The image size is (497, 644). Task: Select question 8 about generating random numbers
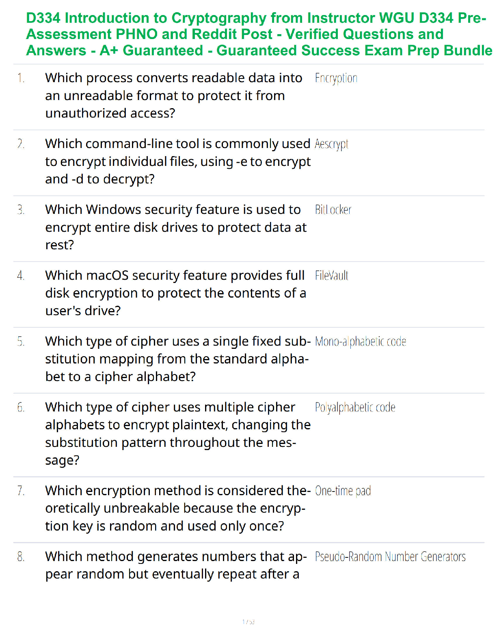coord(176,565)
